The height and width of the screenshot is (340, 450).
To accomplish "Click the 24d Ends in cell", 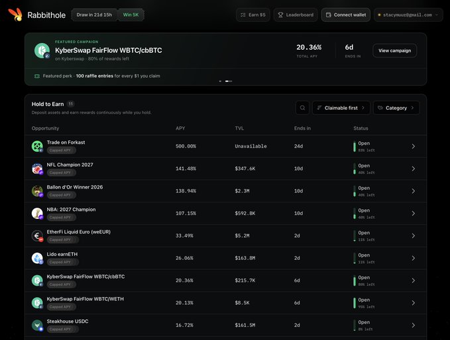I will tap(298, 146).
